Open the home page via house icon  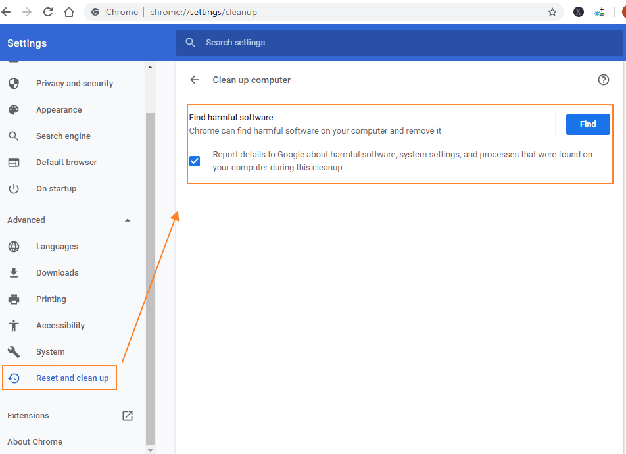pos(69,12)
